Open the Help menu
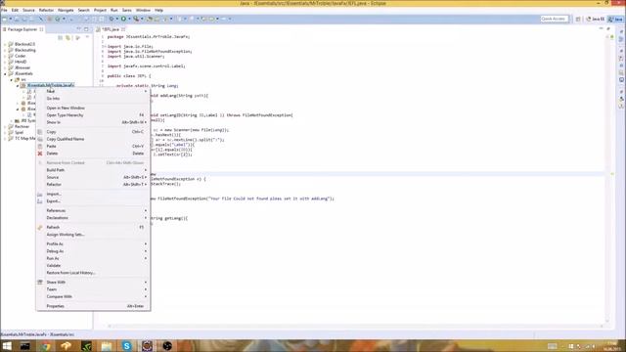 coord(158,10)
